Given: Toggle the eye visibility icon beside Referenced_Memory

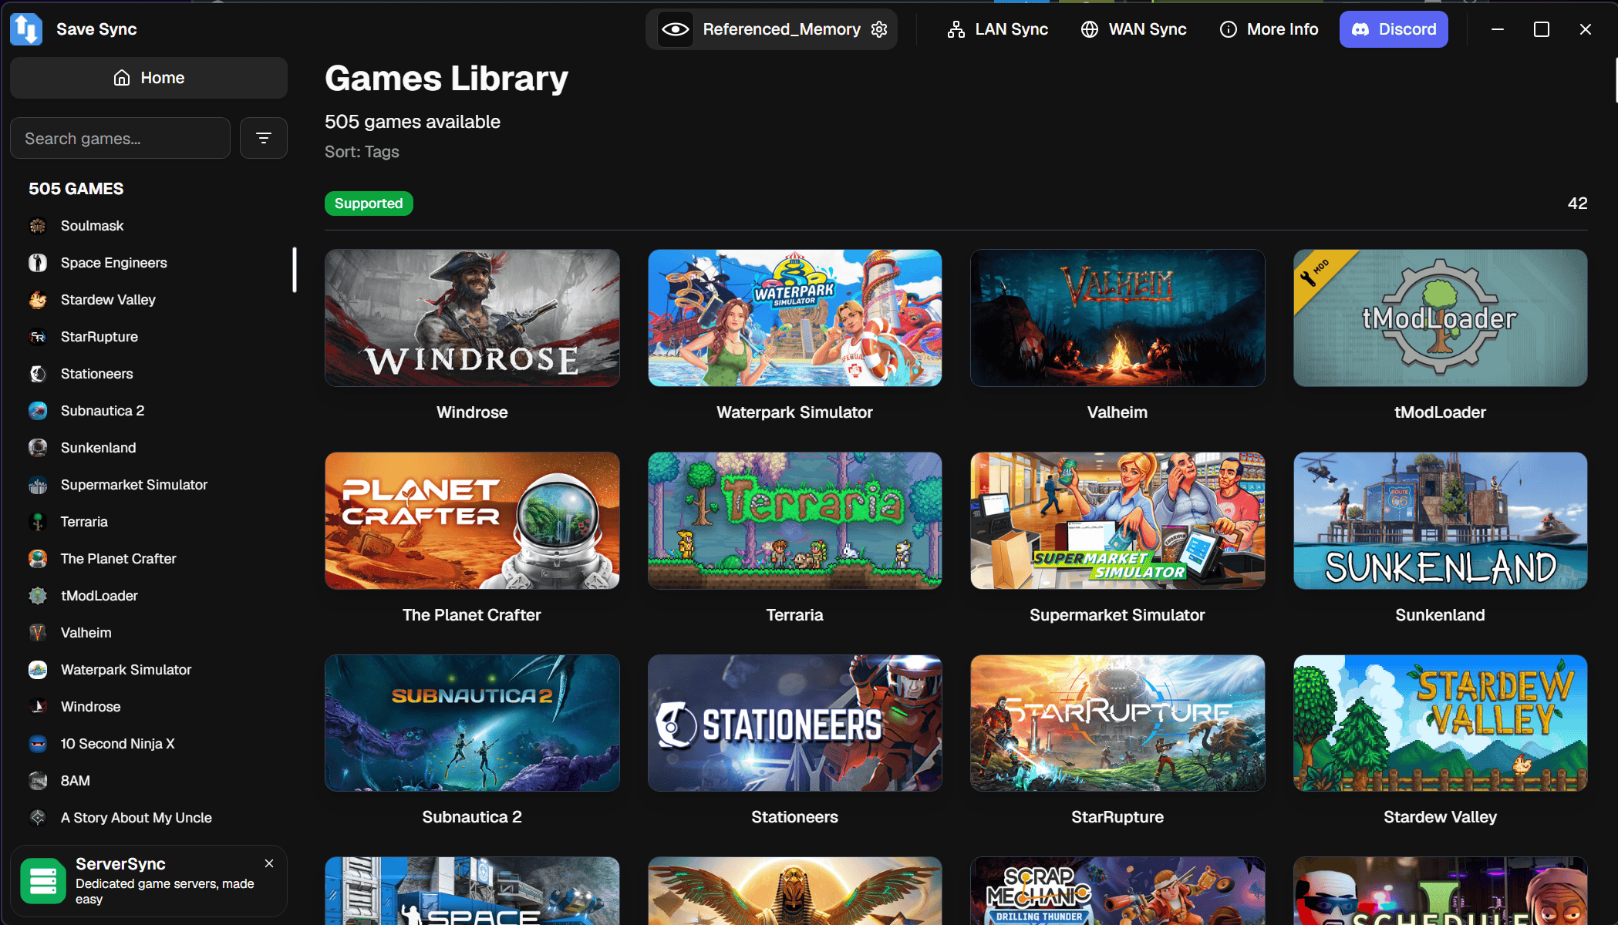Looking at the screenshot, I should point(675,29).
